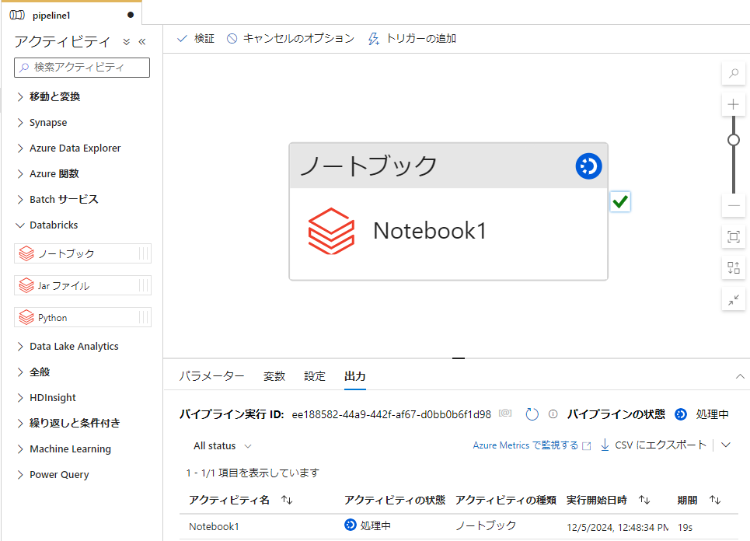Click the Databricks Python activity icon
The image size is (750, 541).
coord(26,317)
